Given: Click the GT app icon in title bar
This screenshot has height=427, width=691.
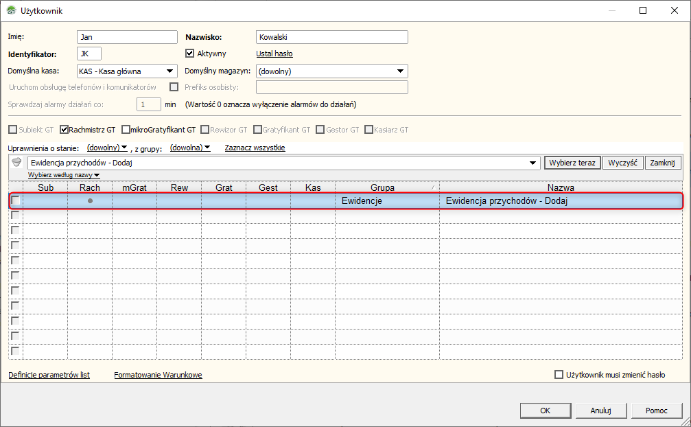Looking at the screenshot, I should tap(11, 10).
